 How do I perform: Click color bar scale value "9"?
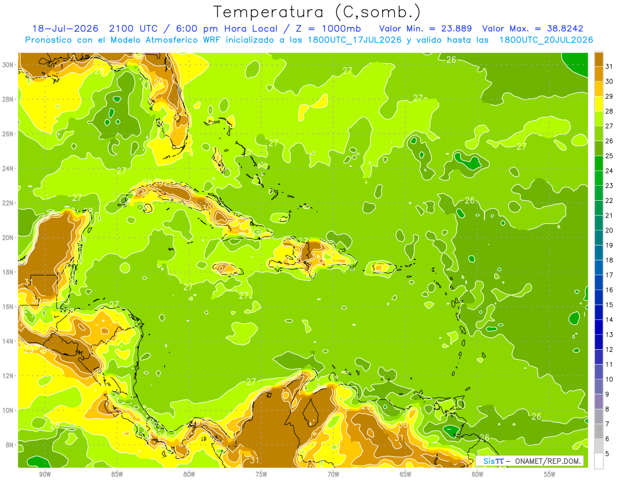point(607,394)
